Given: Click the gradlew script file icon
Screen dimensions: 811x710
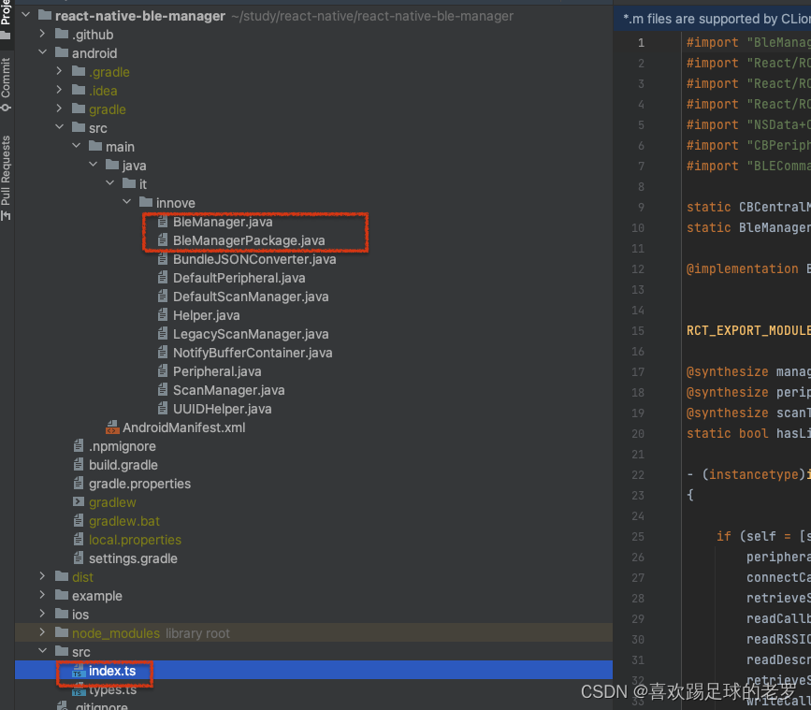Looking at the screenshot, I should pos(79,501).
